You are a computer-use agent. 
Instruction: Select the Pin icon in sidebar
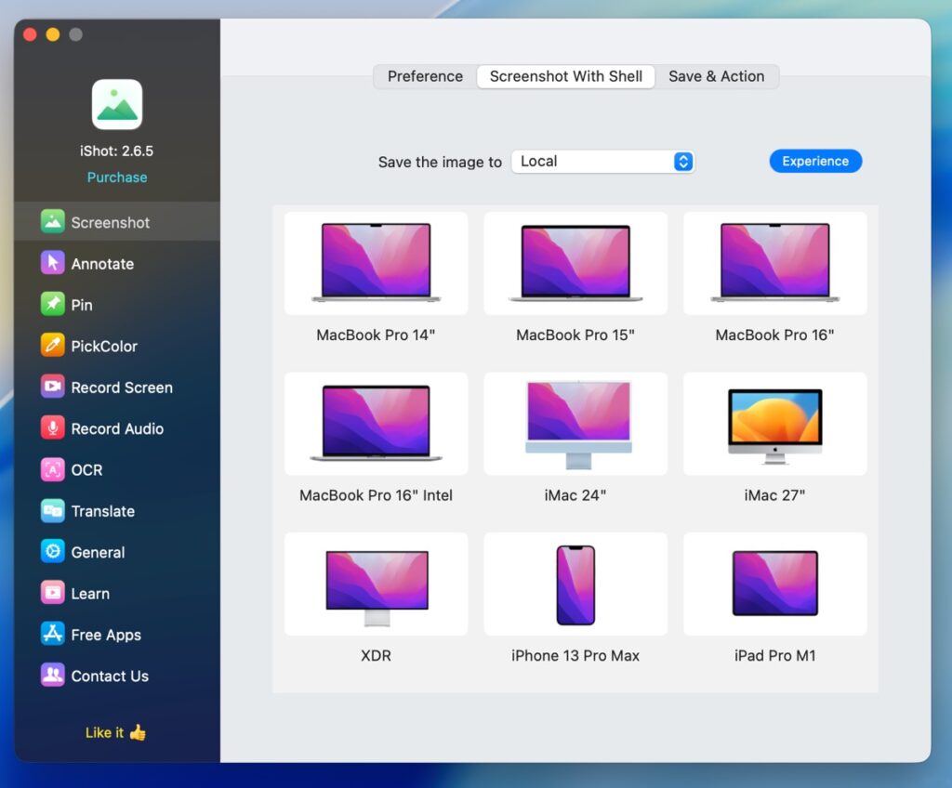pos(53,304)
